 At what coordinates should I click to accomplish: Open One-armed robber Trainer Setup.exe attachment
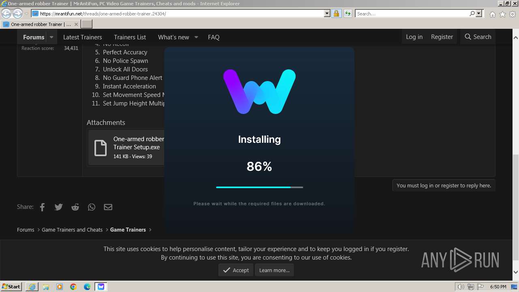138,143
